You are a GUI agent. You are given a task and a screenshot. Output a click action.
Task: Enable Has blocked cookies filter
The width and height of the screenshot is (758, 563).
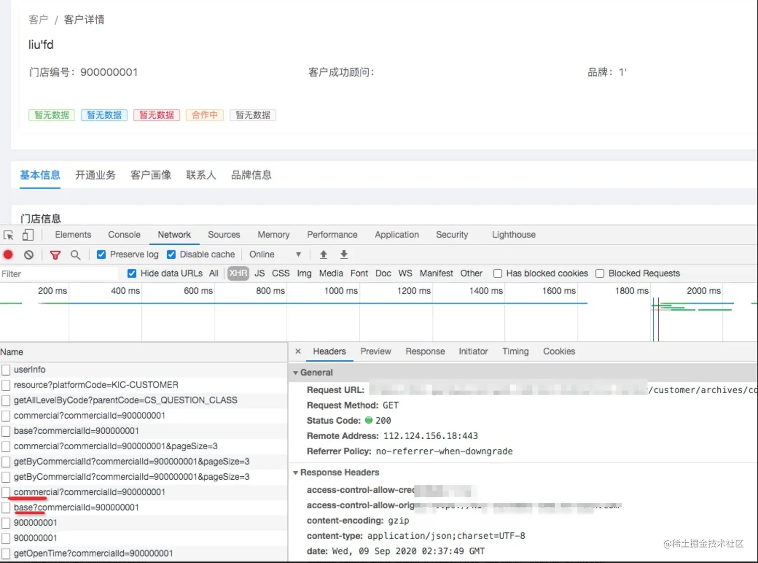click(497, 273)
